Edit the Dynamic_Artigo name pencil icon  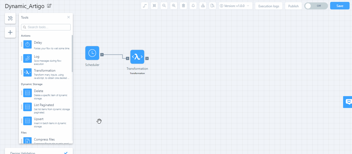[49, 6]
